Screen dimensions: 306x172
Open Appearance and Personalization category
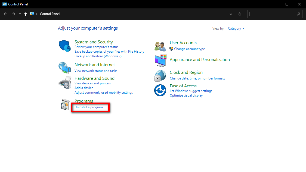[x=200, y=60]
